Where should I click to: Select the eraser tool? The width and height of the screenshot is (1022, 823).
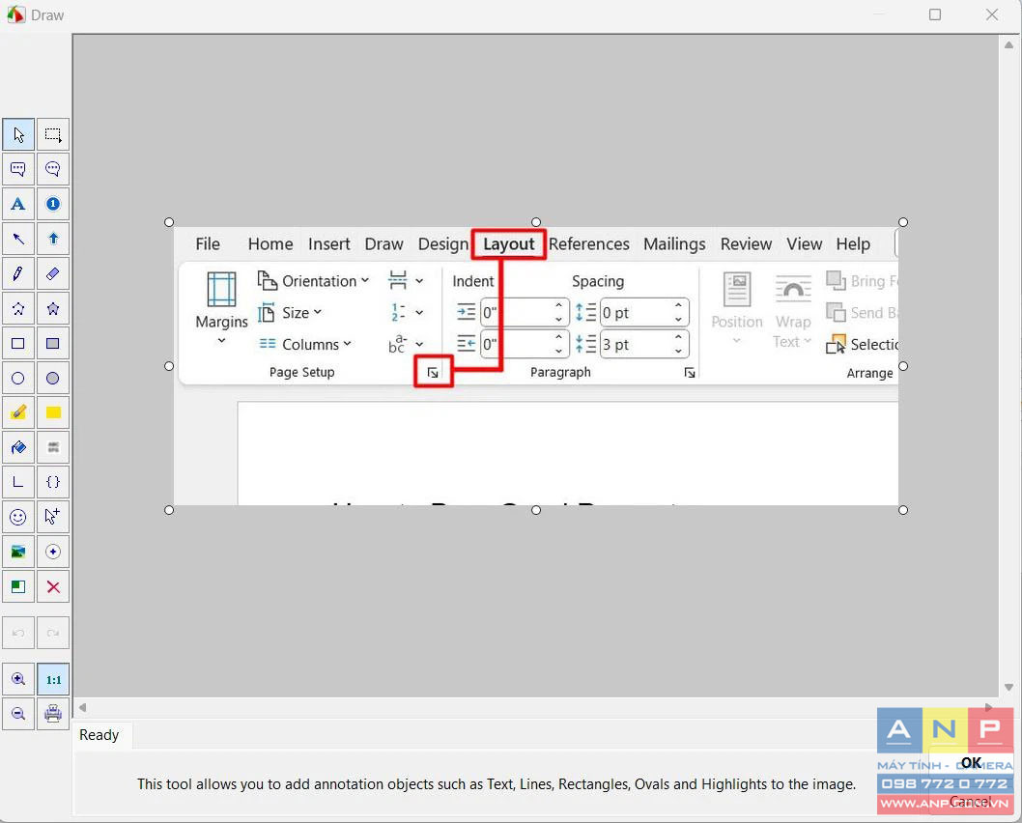pyautogui.click(x=53, y=273)
